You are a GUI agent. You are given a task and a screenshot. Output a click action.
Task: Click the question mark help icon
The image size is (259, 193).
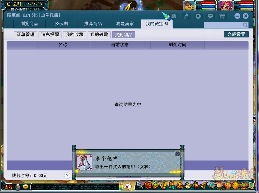point(67,175)
